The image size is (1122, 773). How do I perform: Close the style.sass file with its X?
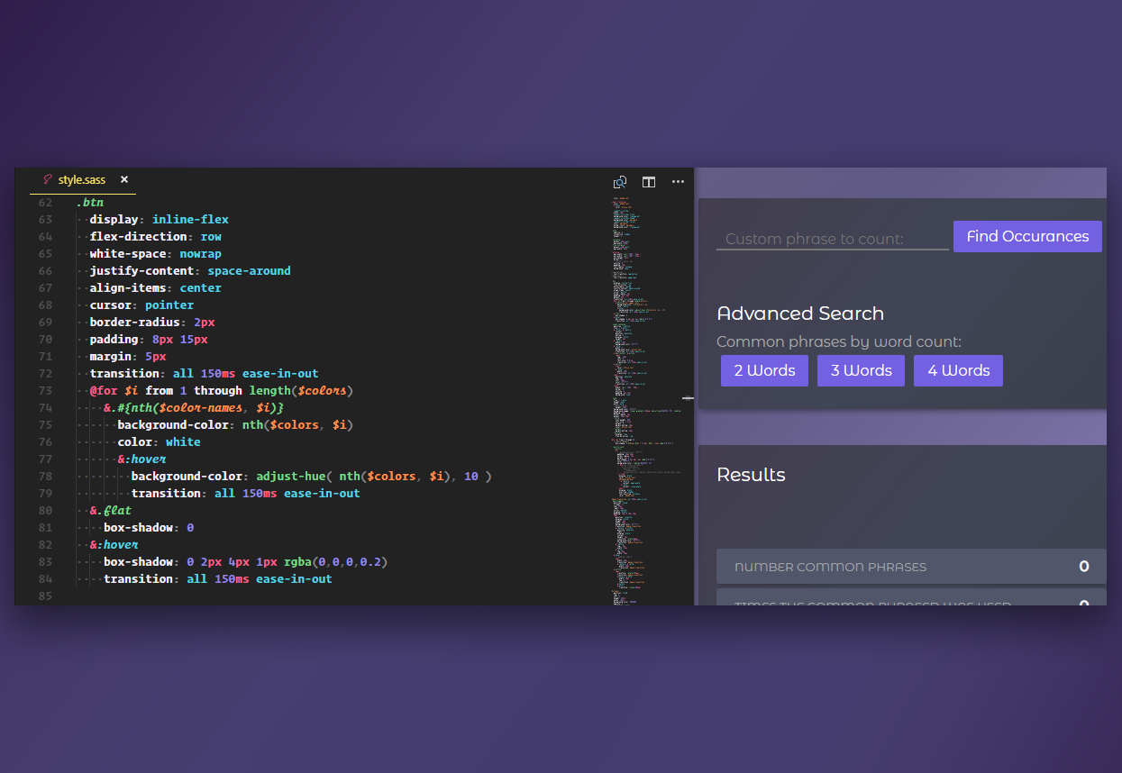point(123,179)
